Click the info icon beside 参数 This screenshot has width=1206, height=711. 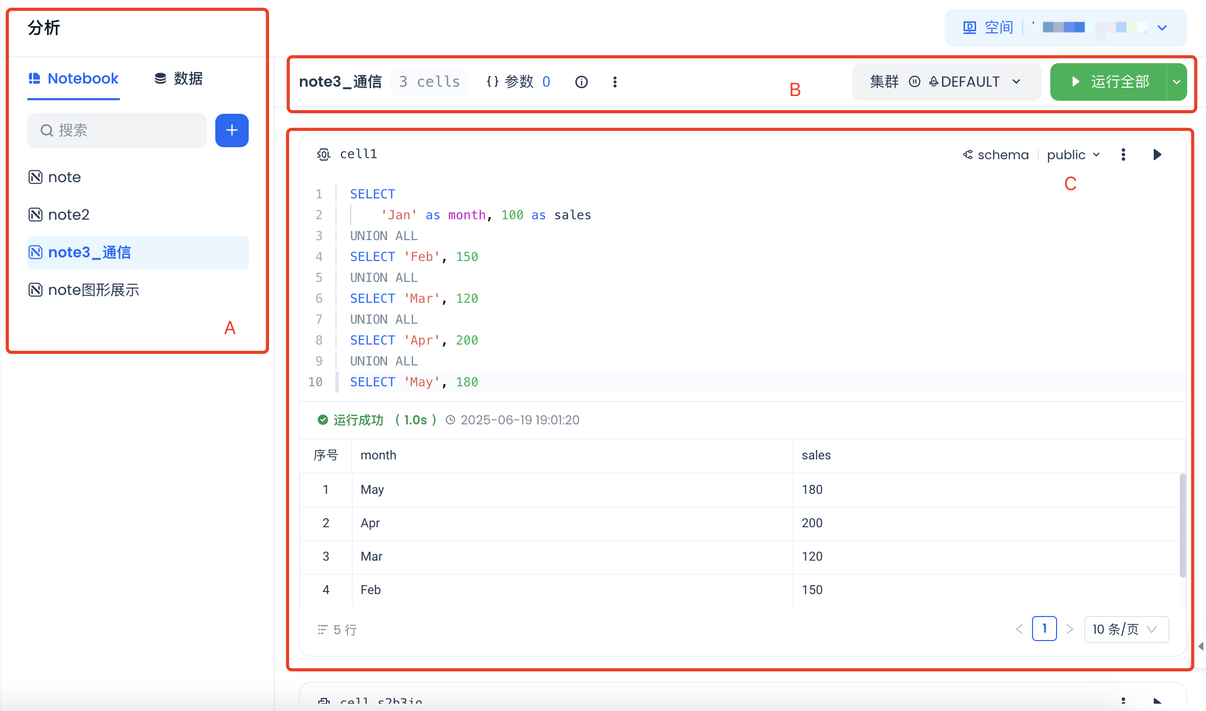pos(581,82)
